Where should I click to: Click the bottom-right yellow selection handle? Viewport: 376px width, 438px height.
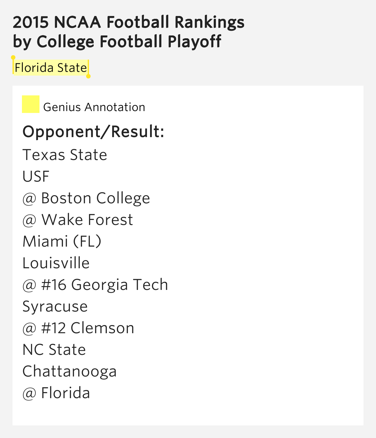pos(88,76)
